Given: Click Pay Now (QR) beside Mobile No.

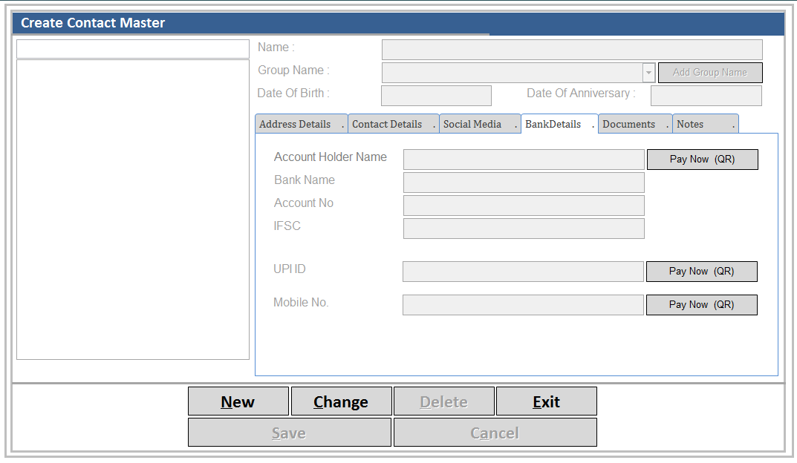Looking at the screenshot, I should (701, 305).
